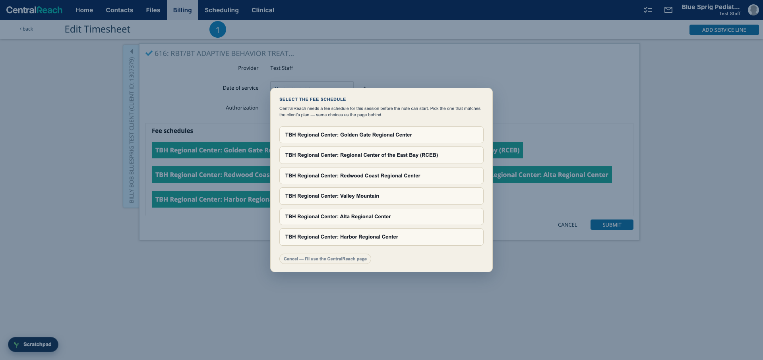Click the background (RCEB) fee schedule tile
The width and height of the screenshot is (763, 360).
coord(508,150)
